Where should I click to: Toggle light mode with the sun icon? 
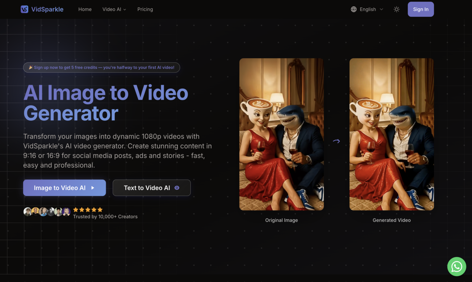pyautogui.click(x=396, y=9)
